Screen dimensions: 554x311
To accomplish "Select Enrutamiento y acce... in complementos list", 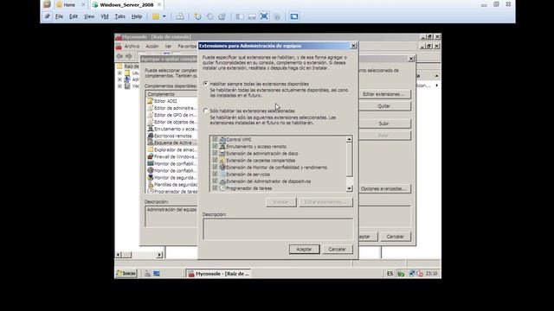I will click(x=172, y=129).
